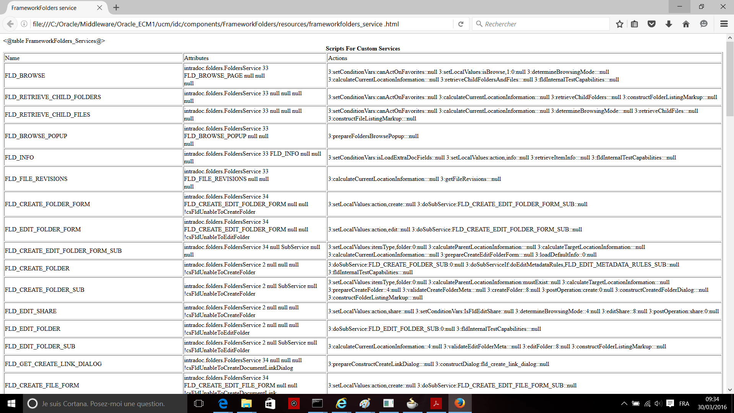Reload the page with the refresh icon
Image resolution: width=734 pixels, height=413 pixels.
461,24
